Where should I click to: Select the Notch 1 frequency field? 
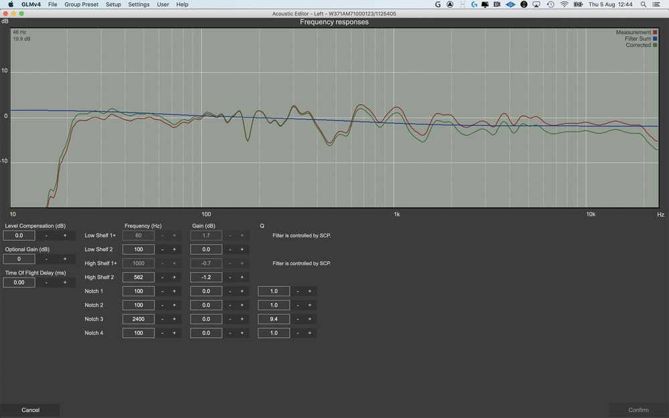pos(138,292)
